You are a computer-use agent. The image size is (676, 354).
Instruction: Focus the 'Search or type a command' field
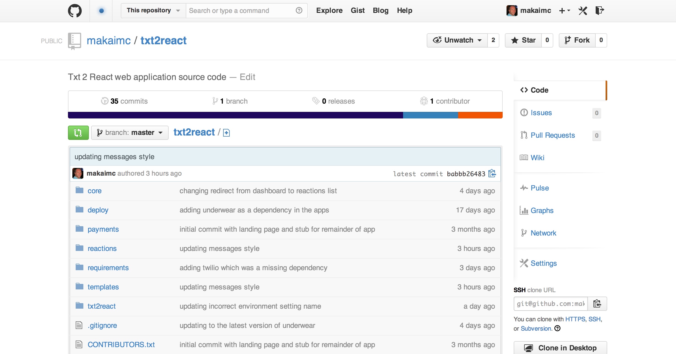point(242,10)
